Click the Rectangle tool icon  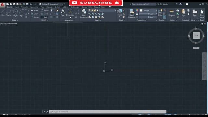coord(26,10)
